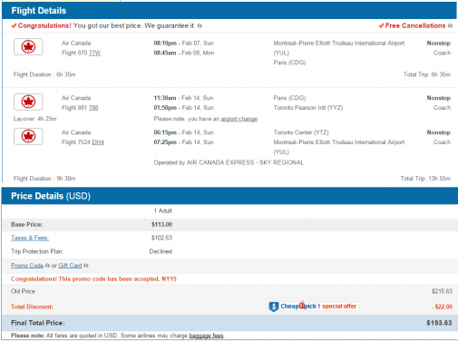
Task: Click info icon next to Gift Card
Action: (x=86, y=266)
